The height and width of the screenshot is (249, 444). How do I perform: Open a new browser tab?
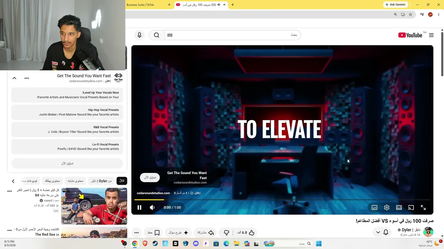232,5
